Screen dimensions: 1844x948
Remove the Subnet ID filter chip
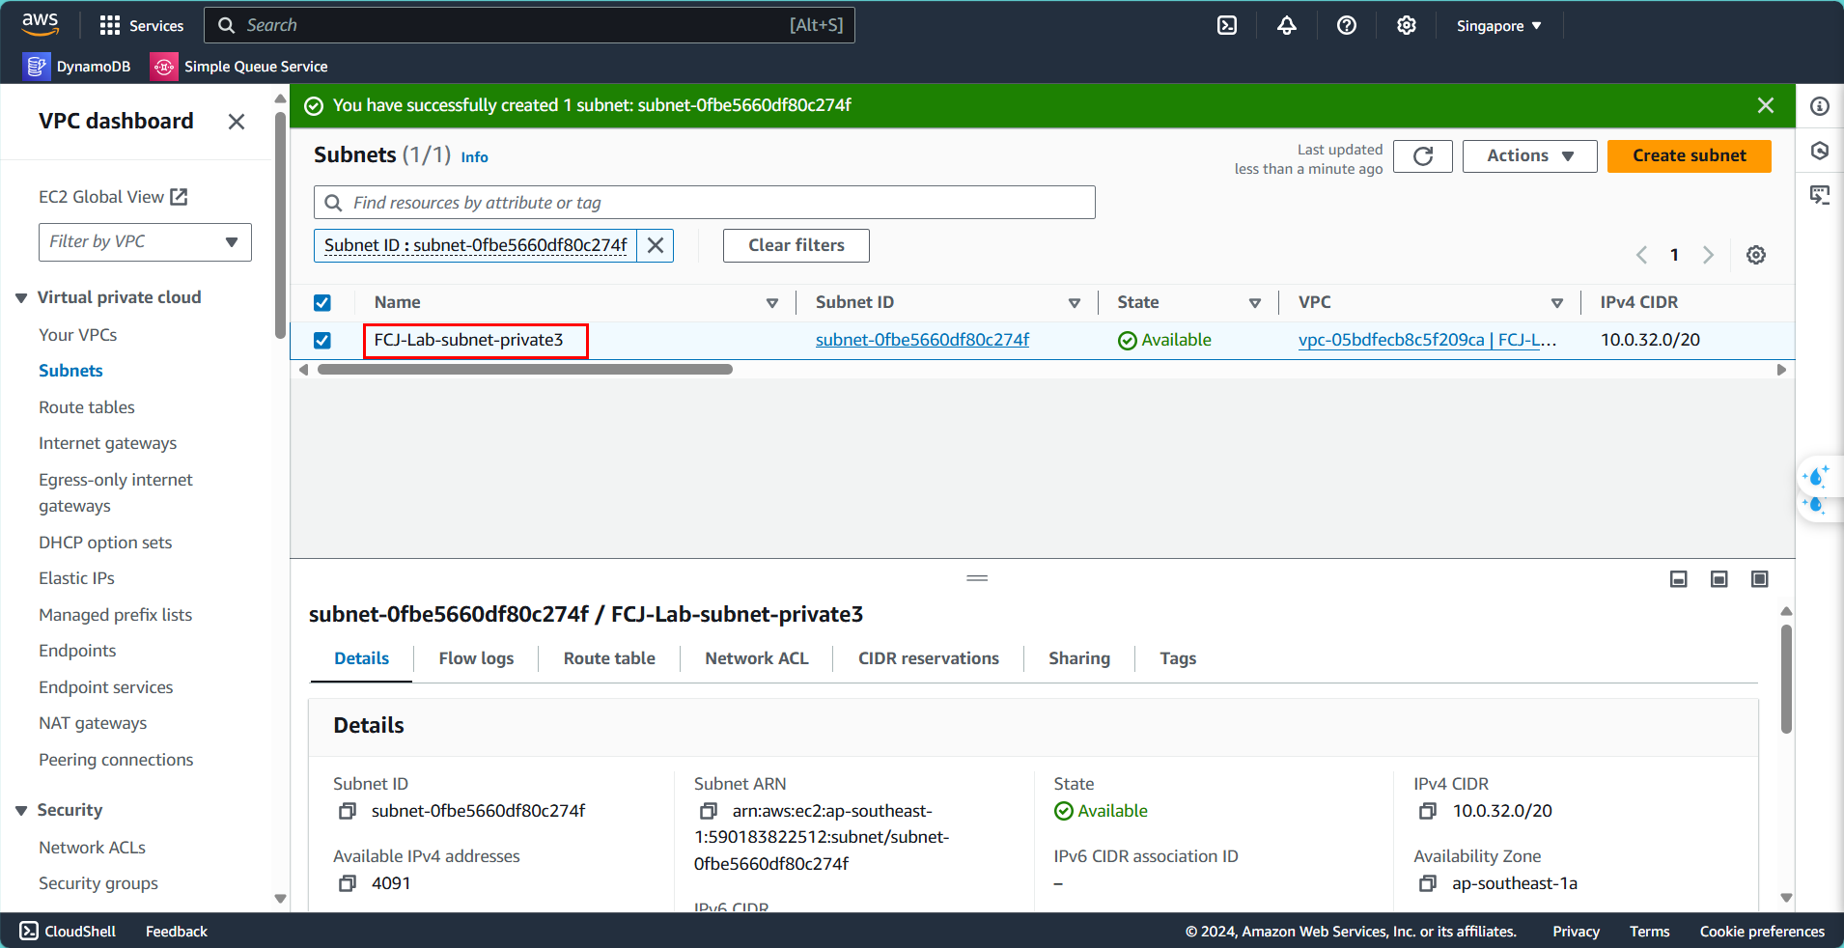[x=656, y=245]
